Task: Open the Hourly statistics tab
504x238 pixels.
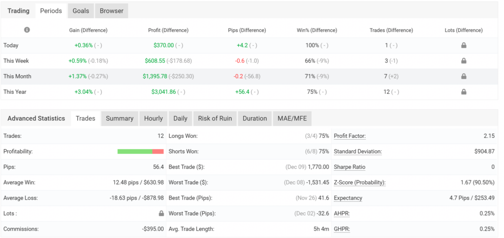Action: point(153,119)
